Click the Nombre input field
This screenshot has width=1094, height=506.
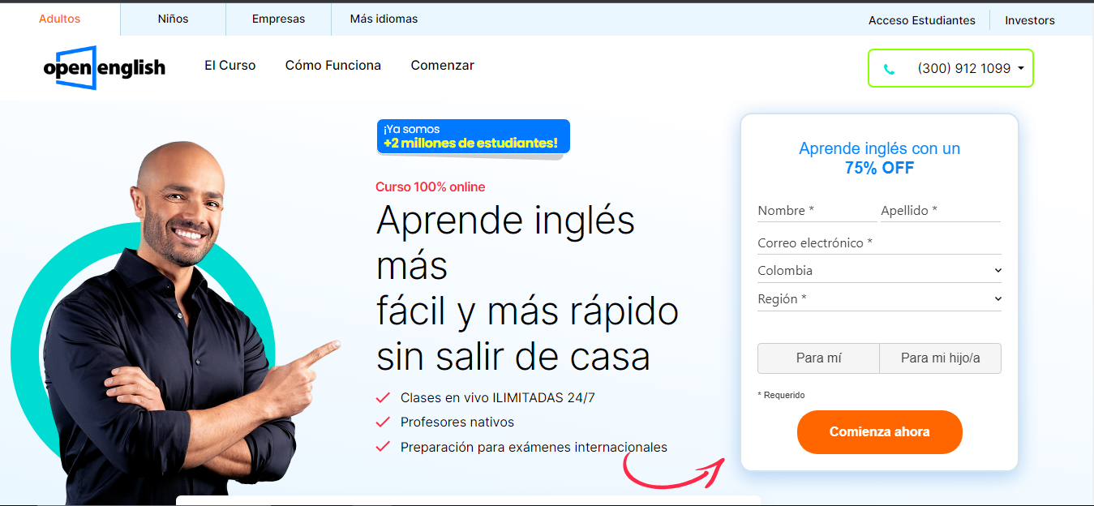coord(815,210)
